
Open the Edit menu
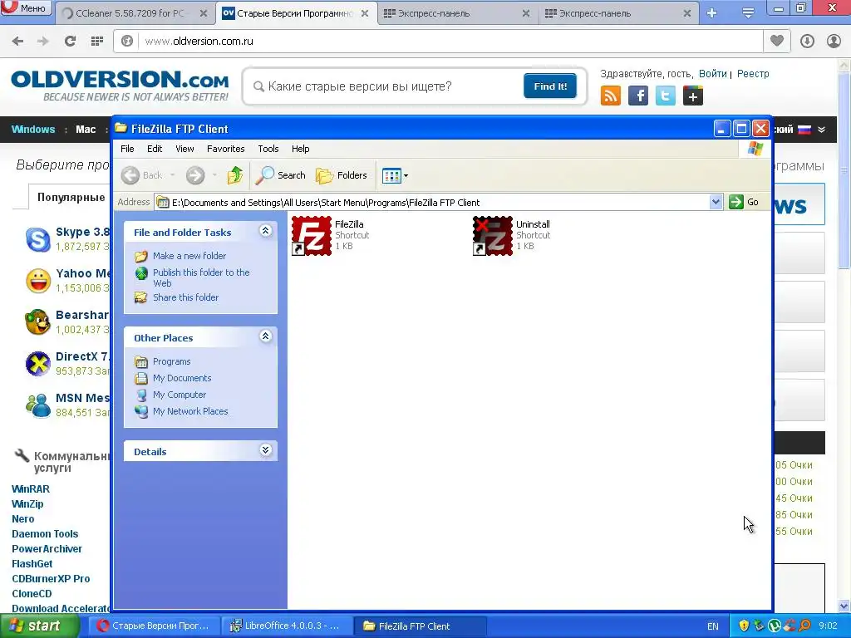tap(155, 149)
